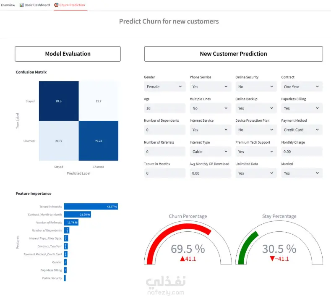This screenshot has width=331, height=296.
Task: Focus the Number of Referrals field
Action: [x=164, y=152]
